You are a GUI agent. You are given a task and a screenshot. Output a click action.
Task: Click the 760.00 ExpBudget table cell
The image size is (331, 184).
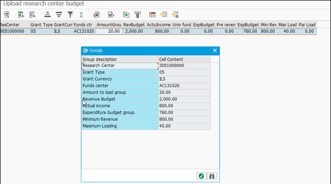tap(248, 31)
